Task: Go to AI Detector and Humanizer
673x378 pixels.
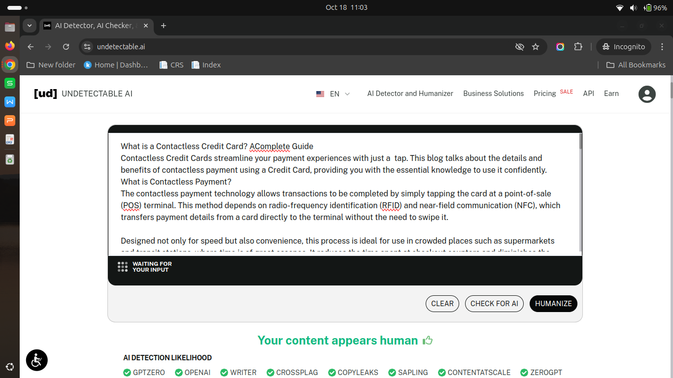Action: click(410, 94)
